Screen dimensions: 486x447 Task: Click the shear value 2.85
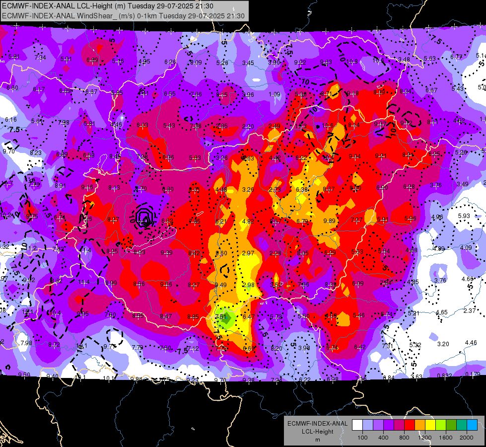(222, 126)
